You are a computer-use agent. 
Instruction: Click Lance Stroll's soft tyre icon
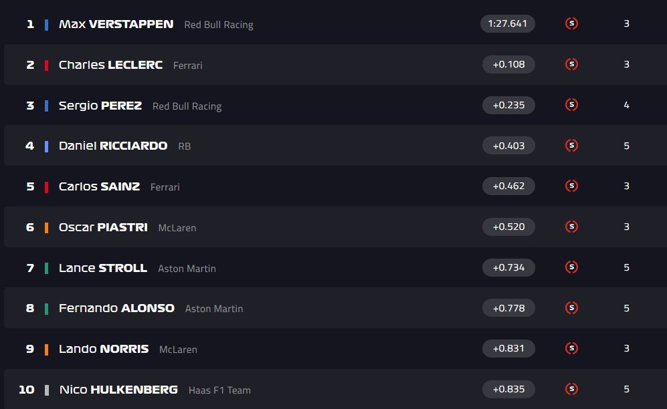[x=571, y=267]
